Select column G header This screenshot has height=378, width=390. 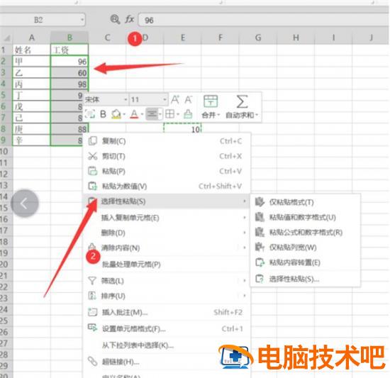coord(258,38)
